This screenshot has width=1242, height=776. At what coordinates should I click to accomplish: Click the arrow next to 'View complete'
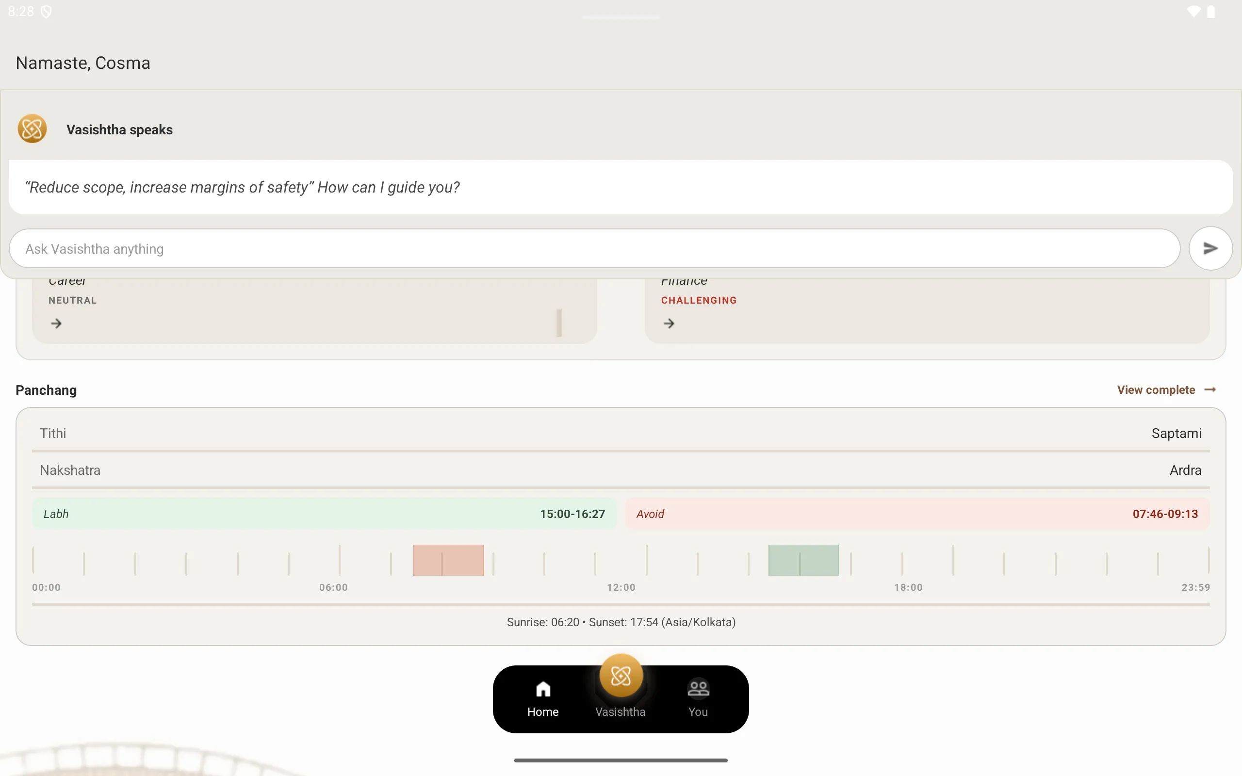[1209, 389]
